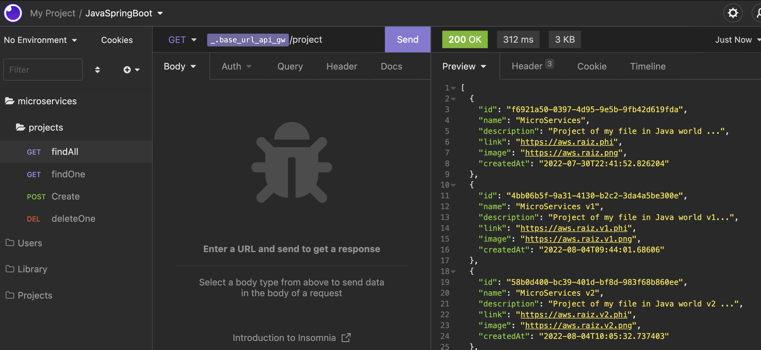Open the https://aws.raiz.v1.png link
Screen dimensions: 761x350
tap(579, 239)
